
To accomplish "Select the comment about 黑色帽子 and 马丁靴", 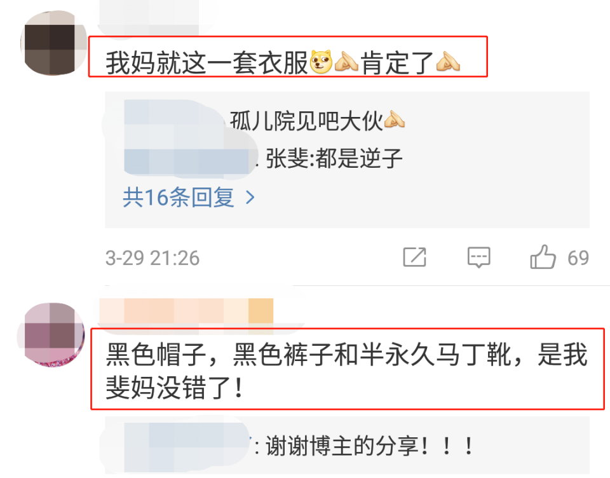I will pyautogui.click(x=347, y=369).
